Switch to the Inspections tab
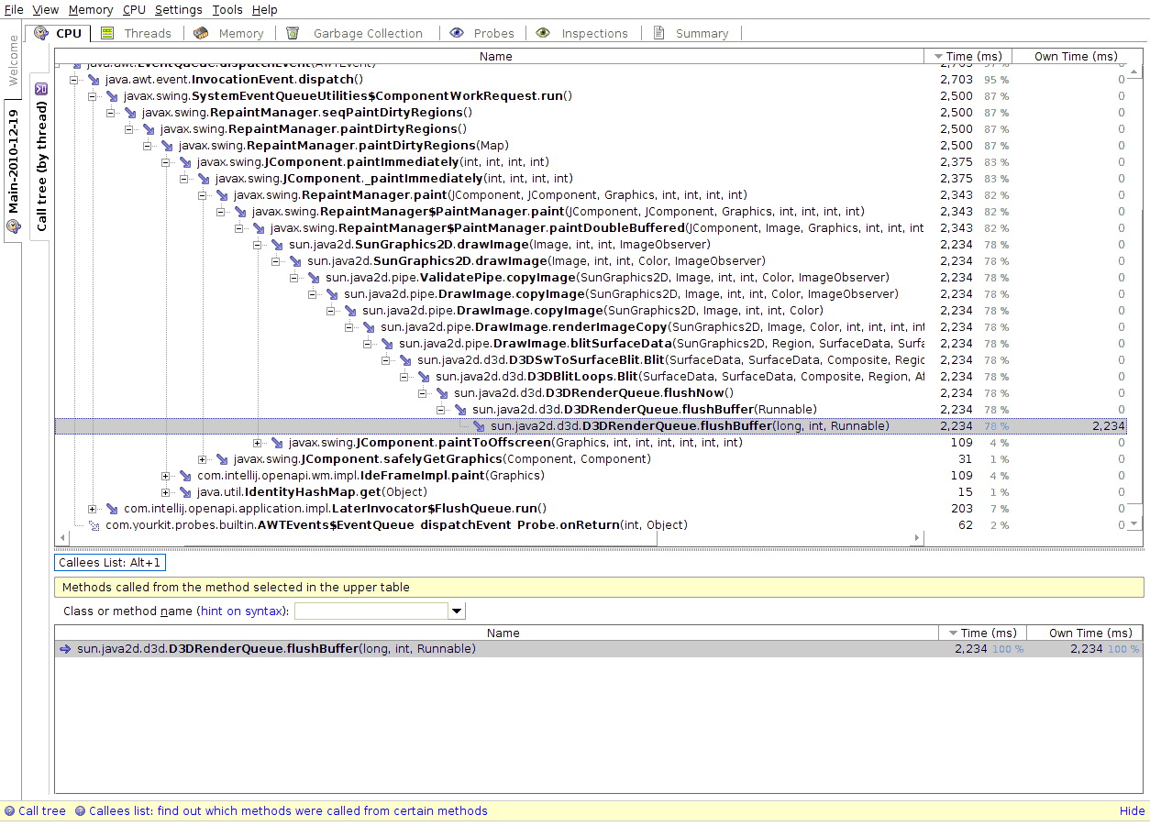Image resolution: width=1150 pixels, height=837 pixels. point(582,33)
